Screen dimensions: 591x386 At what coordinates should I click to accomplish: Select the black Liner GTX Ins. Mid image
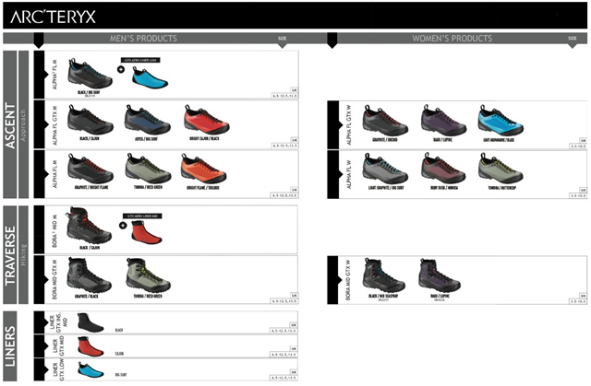pyautogui.click(x=90, y=322)
